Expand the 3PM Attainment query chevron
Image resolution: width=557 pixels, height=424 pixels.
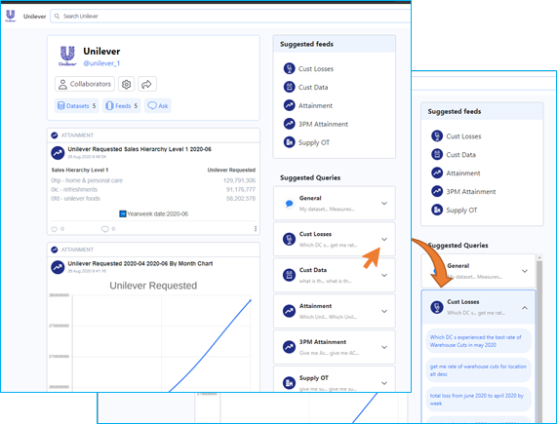(384, 347)
